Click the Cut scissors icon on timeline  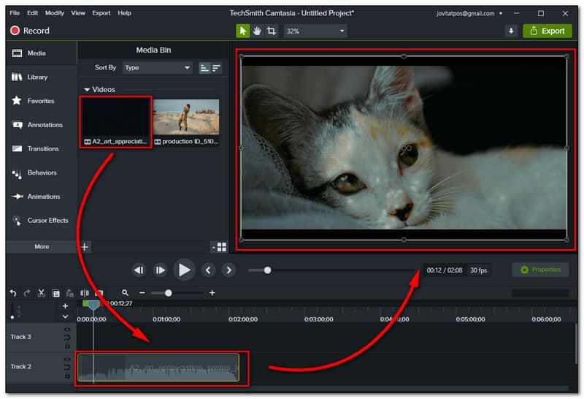[x=42, y=292]
